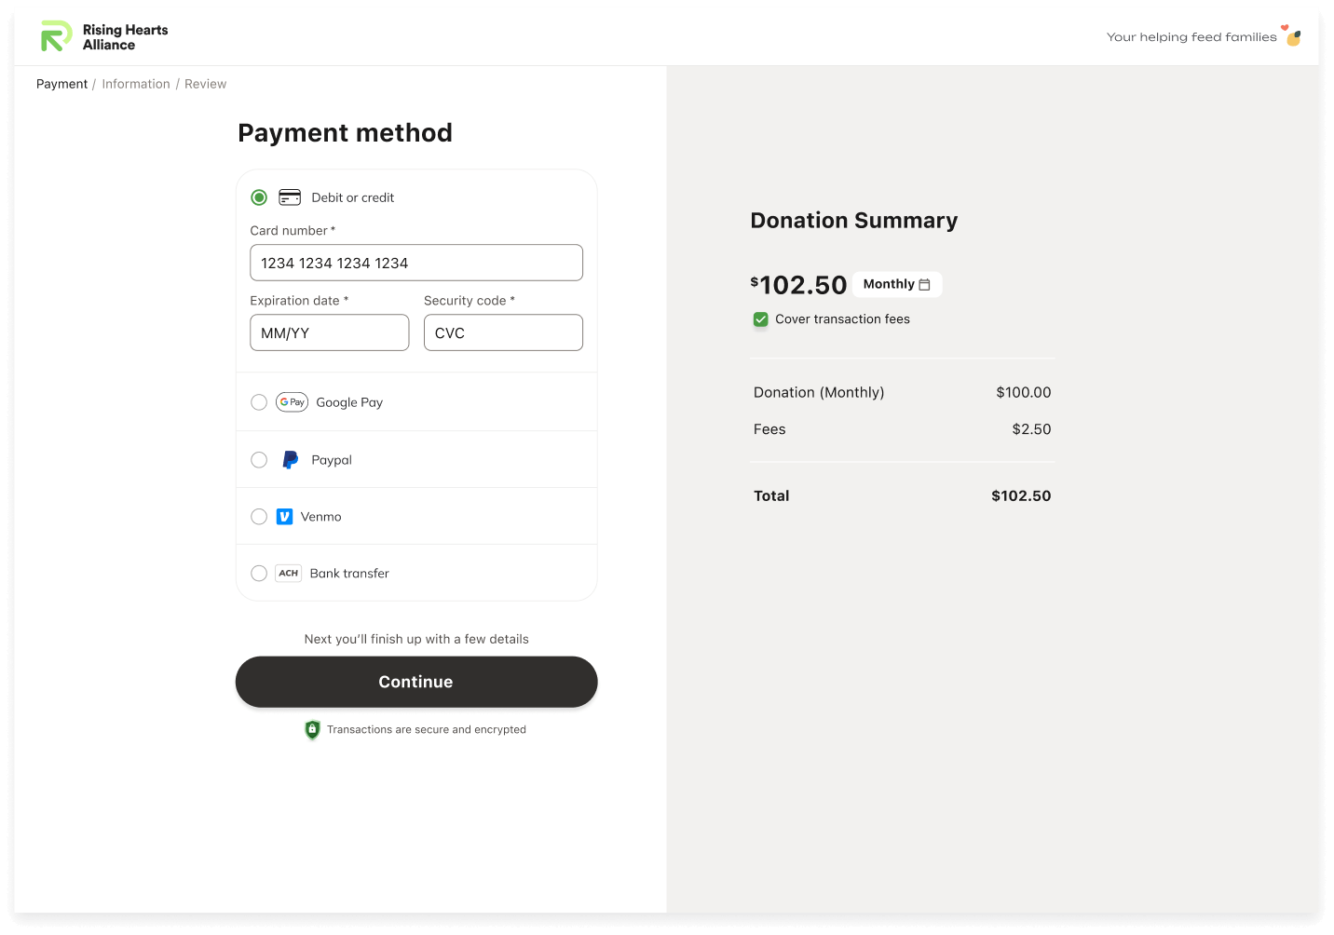1334x935 pixels.
Task: Click the Venmo logo icon
Action: tap(285, 517)
